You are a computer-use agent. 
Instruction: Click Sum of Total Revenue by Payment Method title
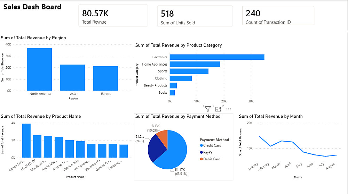coord(178,116)
